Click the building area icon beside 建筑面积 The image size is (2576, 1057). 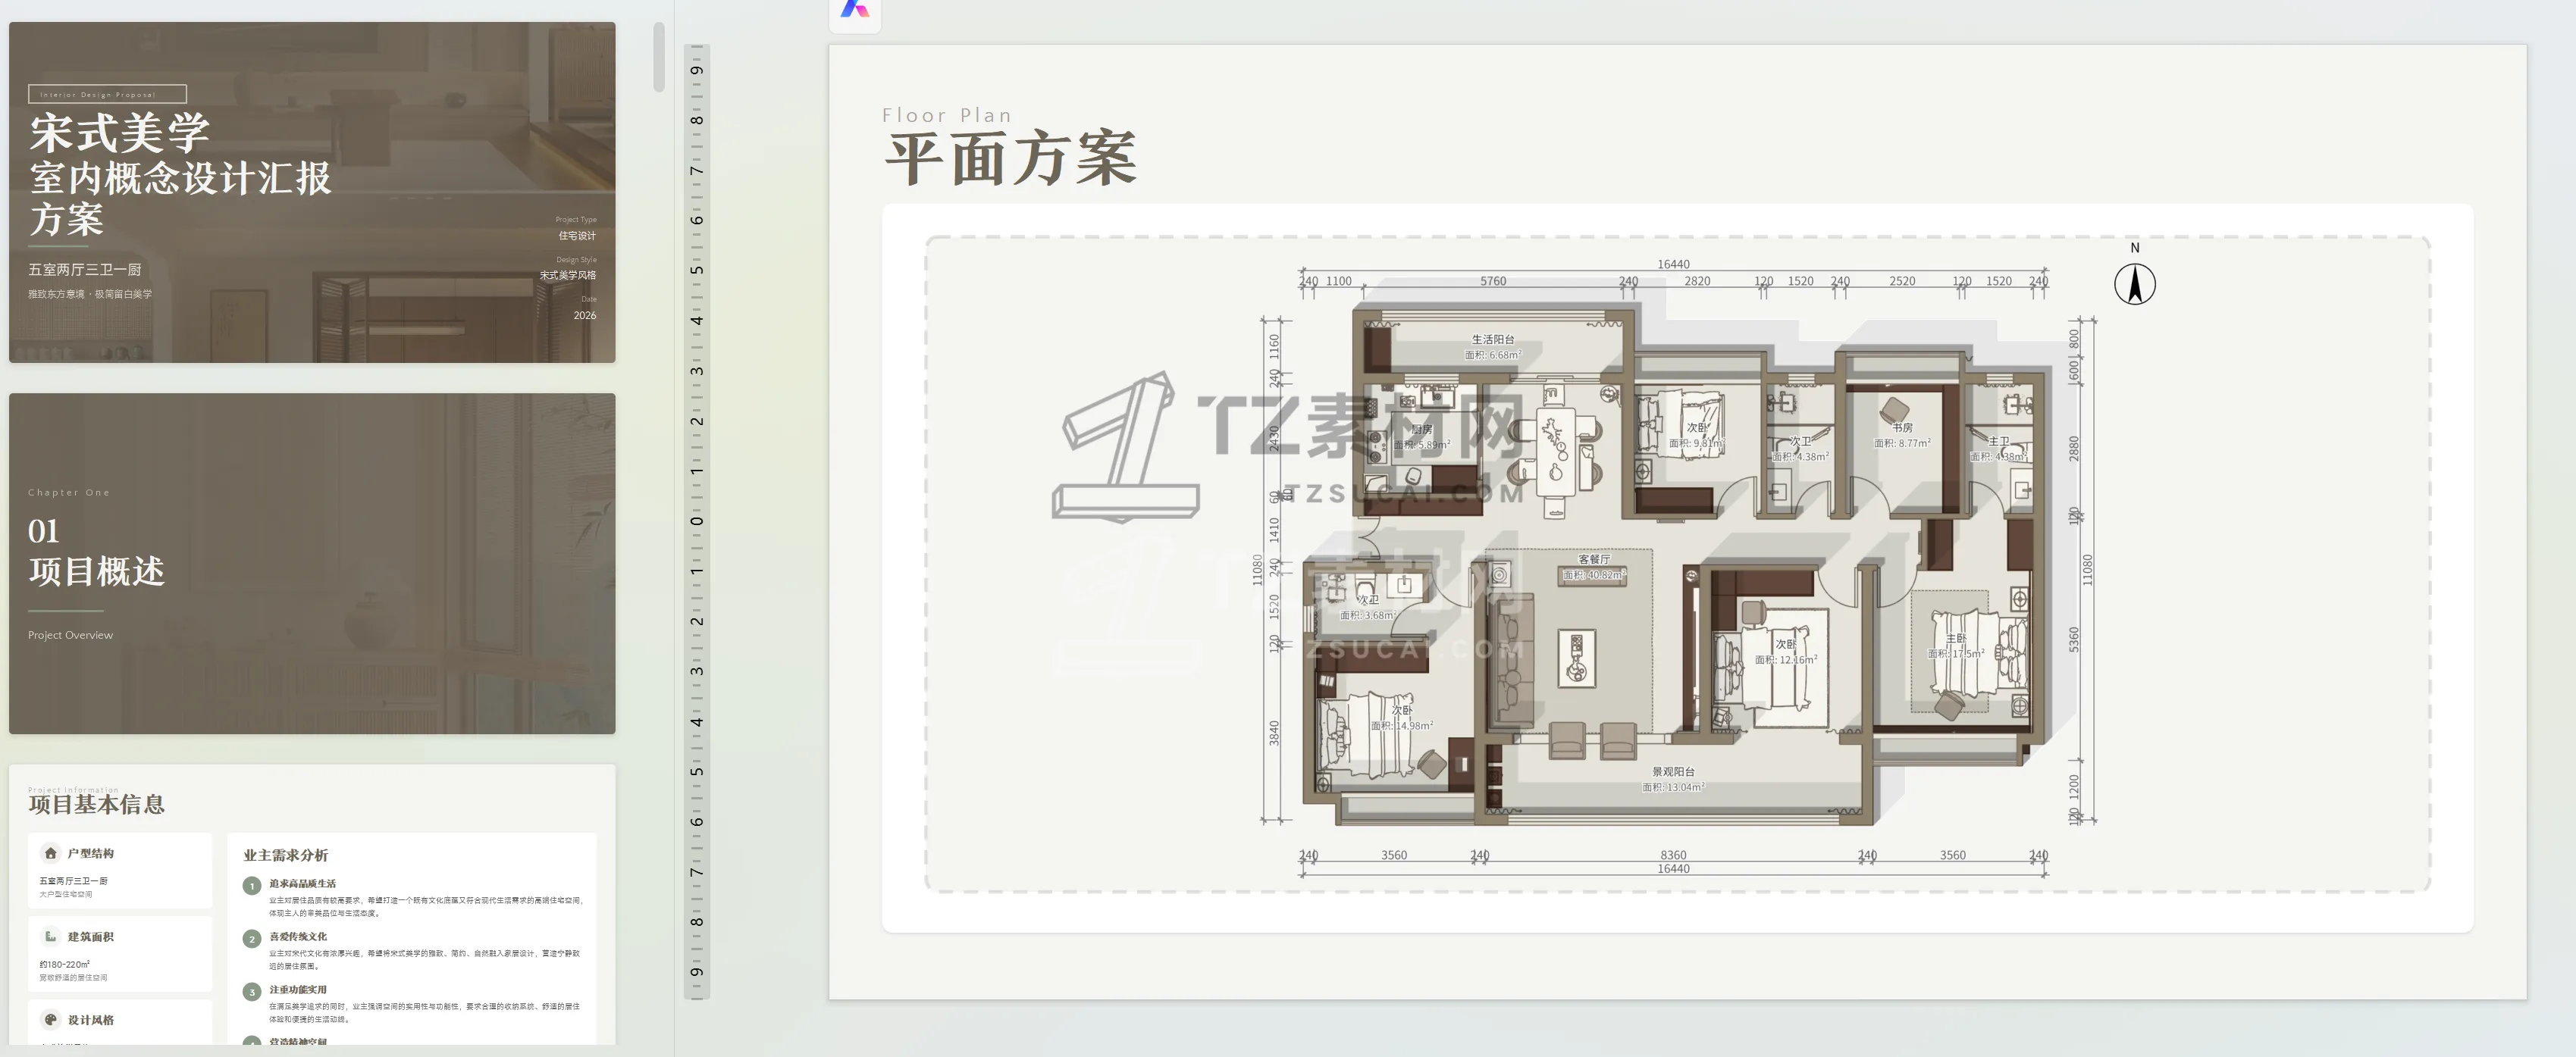(50, 936)
